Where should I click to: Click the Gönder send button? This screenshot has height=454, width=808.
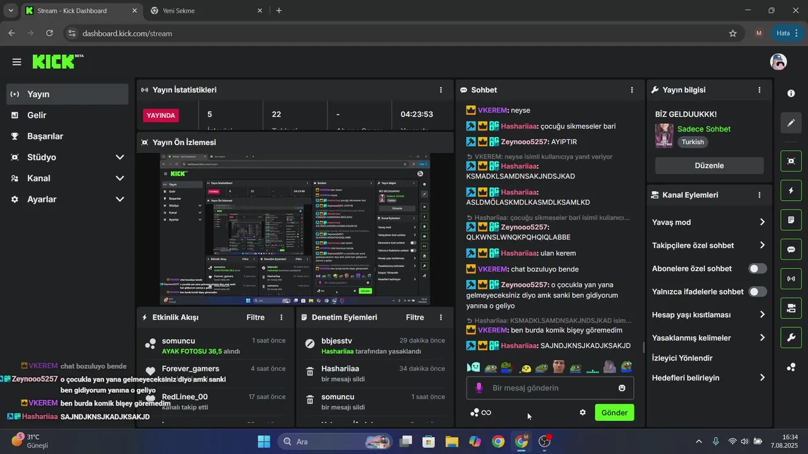614,412
